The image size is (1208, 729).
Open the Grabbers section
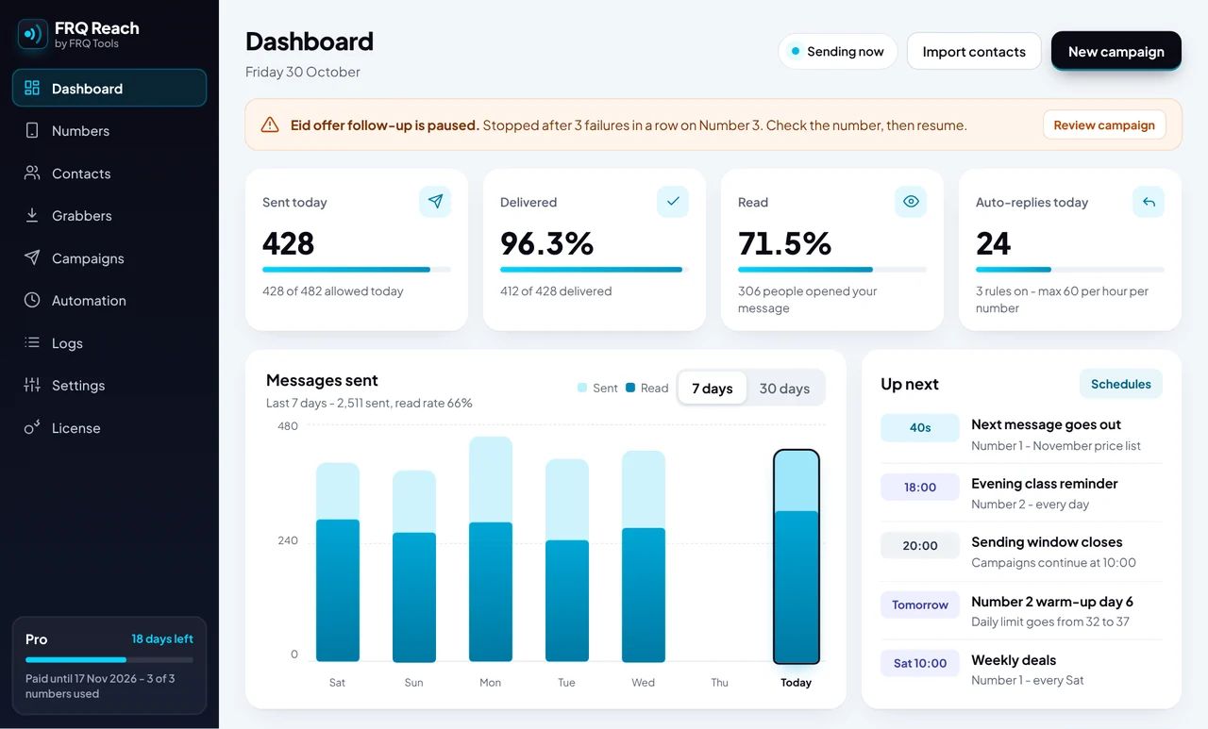point(109,215)
